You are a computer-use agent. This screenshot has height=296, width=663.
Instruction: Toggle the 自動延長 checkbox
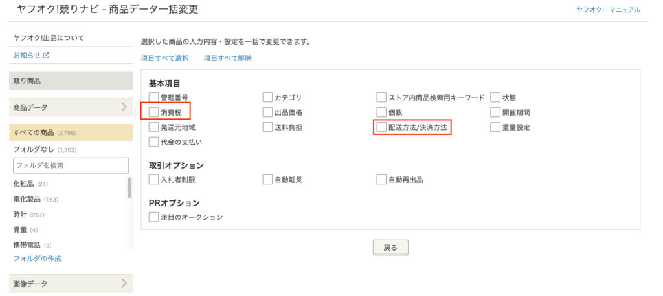coord(267,180)
